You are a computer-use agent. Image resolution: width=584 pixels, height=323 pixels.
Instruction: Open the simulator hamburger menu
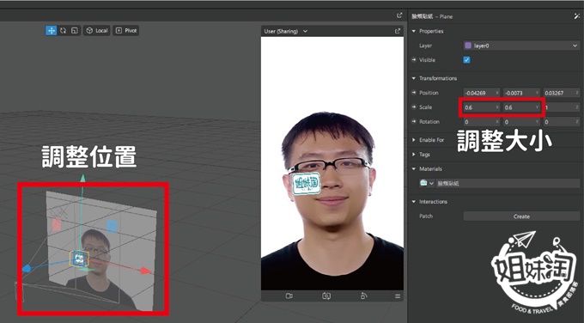(x=398, y=296)
